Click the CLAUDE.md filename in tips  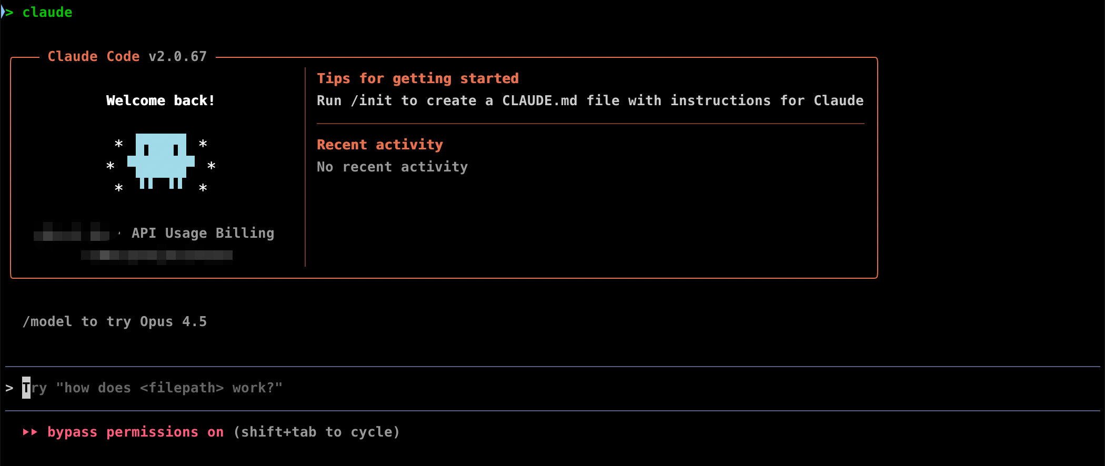pyautogui.click(x=539, y=100)
